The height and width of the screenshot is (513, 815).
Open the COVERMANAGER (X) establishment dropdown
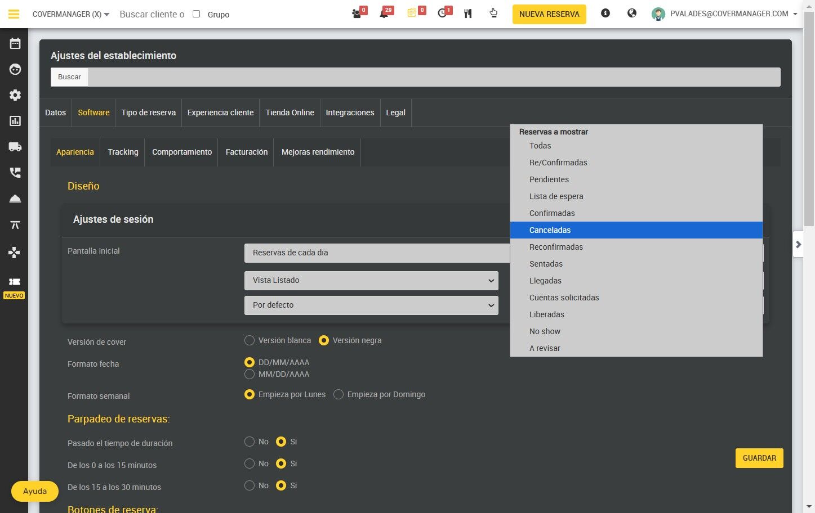(x=71, y=14)
